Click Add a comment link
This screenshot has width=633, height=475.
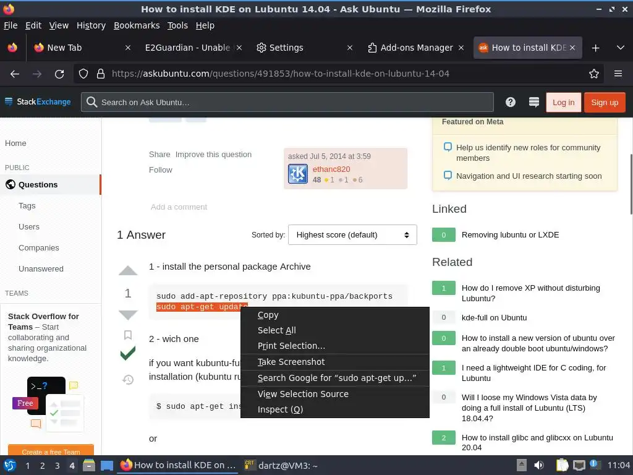point(179,207)
